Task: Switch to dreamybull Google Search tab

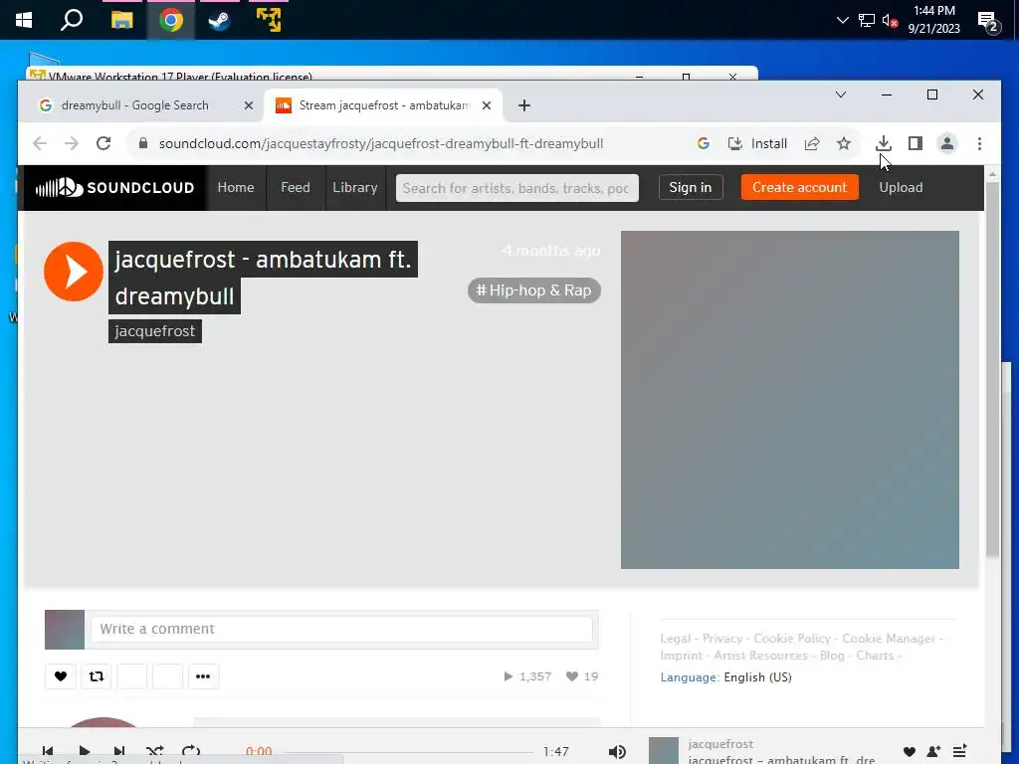Action: pyautogui.click(x=135, y=105)
